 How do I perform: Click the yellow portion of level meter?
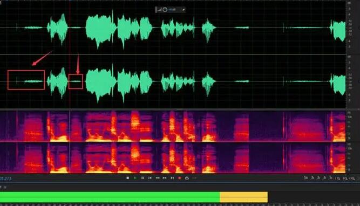243,197
